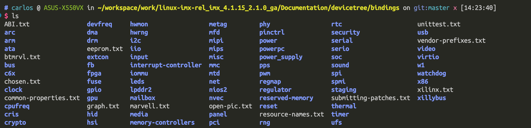Select the unittest.txt file name
The height and width of the screenshot is (128, 531).
[439, 24]
